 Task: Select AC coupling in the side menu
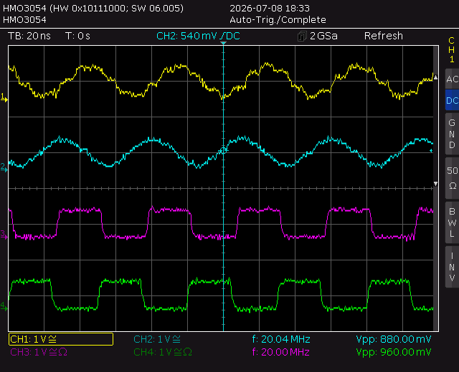pyautogui.click(x=452, y=79)
